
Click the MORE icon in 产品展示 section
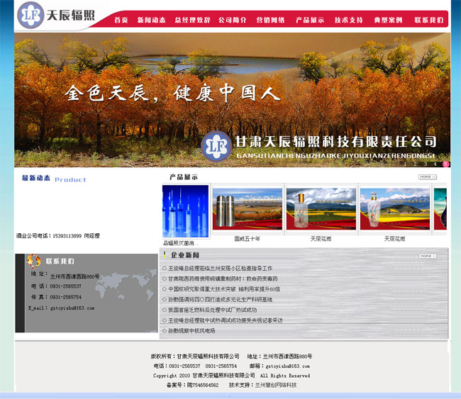[427, 176]
